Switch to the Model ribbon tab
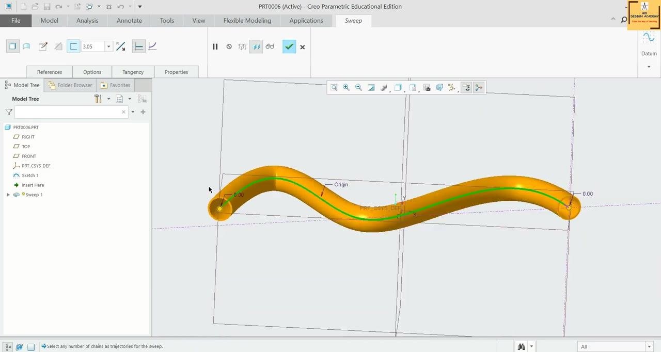661x352 pixels. 50,21
